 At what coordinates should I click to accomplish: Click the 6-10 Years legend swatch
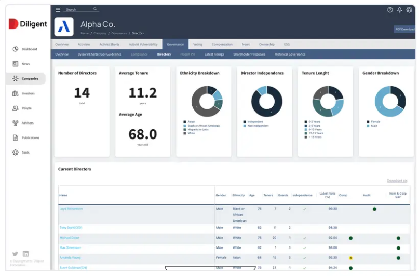pos(306,130)
